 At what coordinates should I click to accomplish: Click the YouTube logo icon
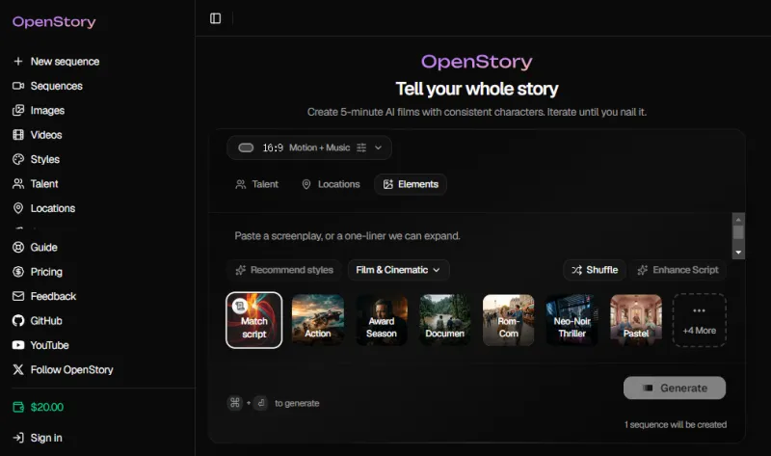pyautogui.click(x=18, y=345)
